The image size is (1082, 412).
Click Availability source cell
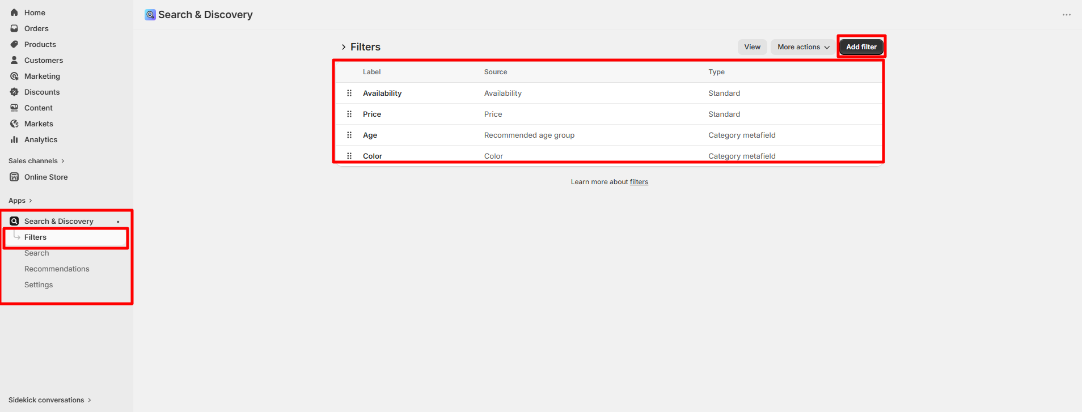(x=503, y=94)
